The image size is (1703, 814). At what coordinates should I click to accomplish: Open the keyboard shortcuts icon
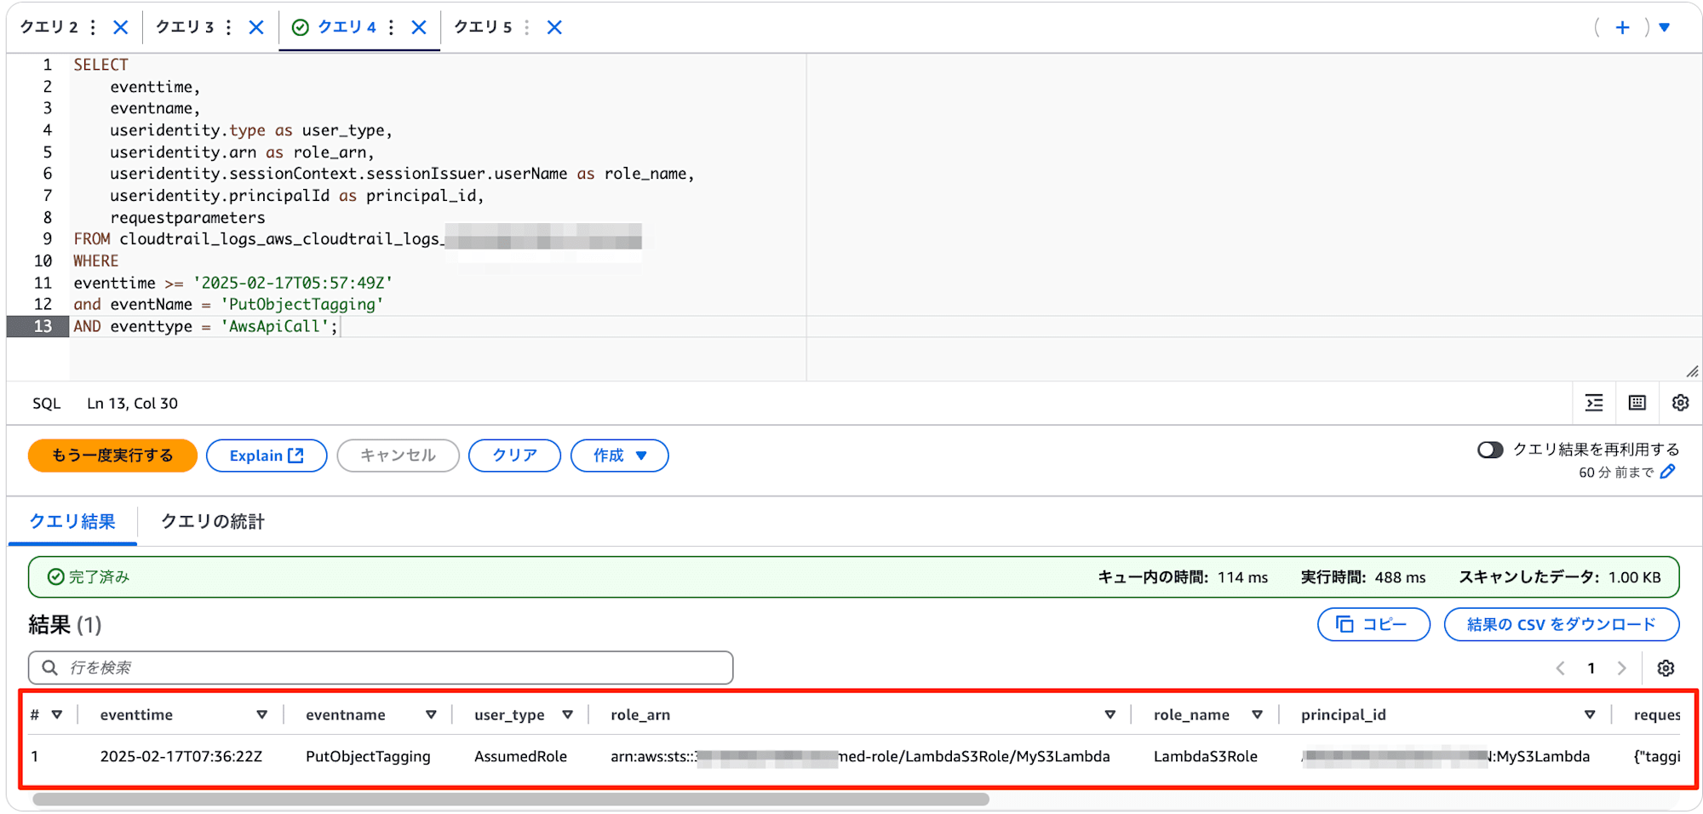click(1637, 403)
